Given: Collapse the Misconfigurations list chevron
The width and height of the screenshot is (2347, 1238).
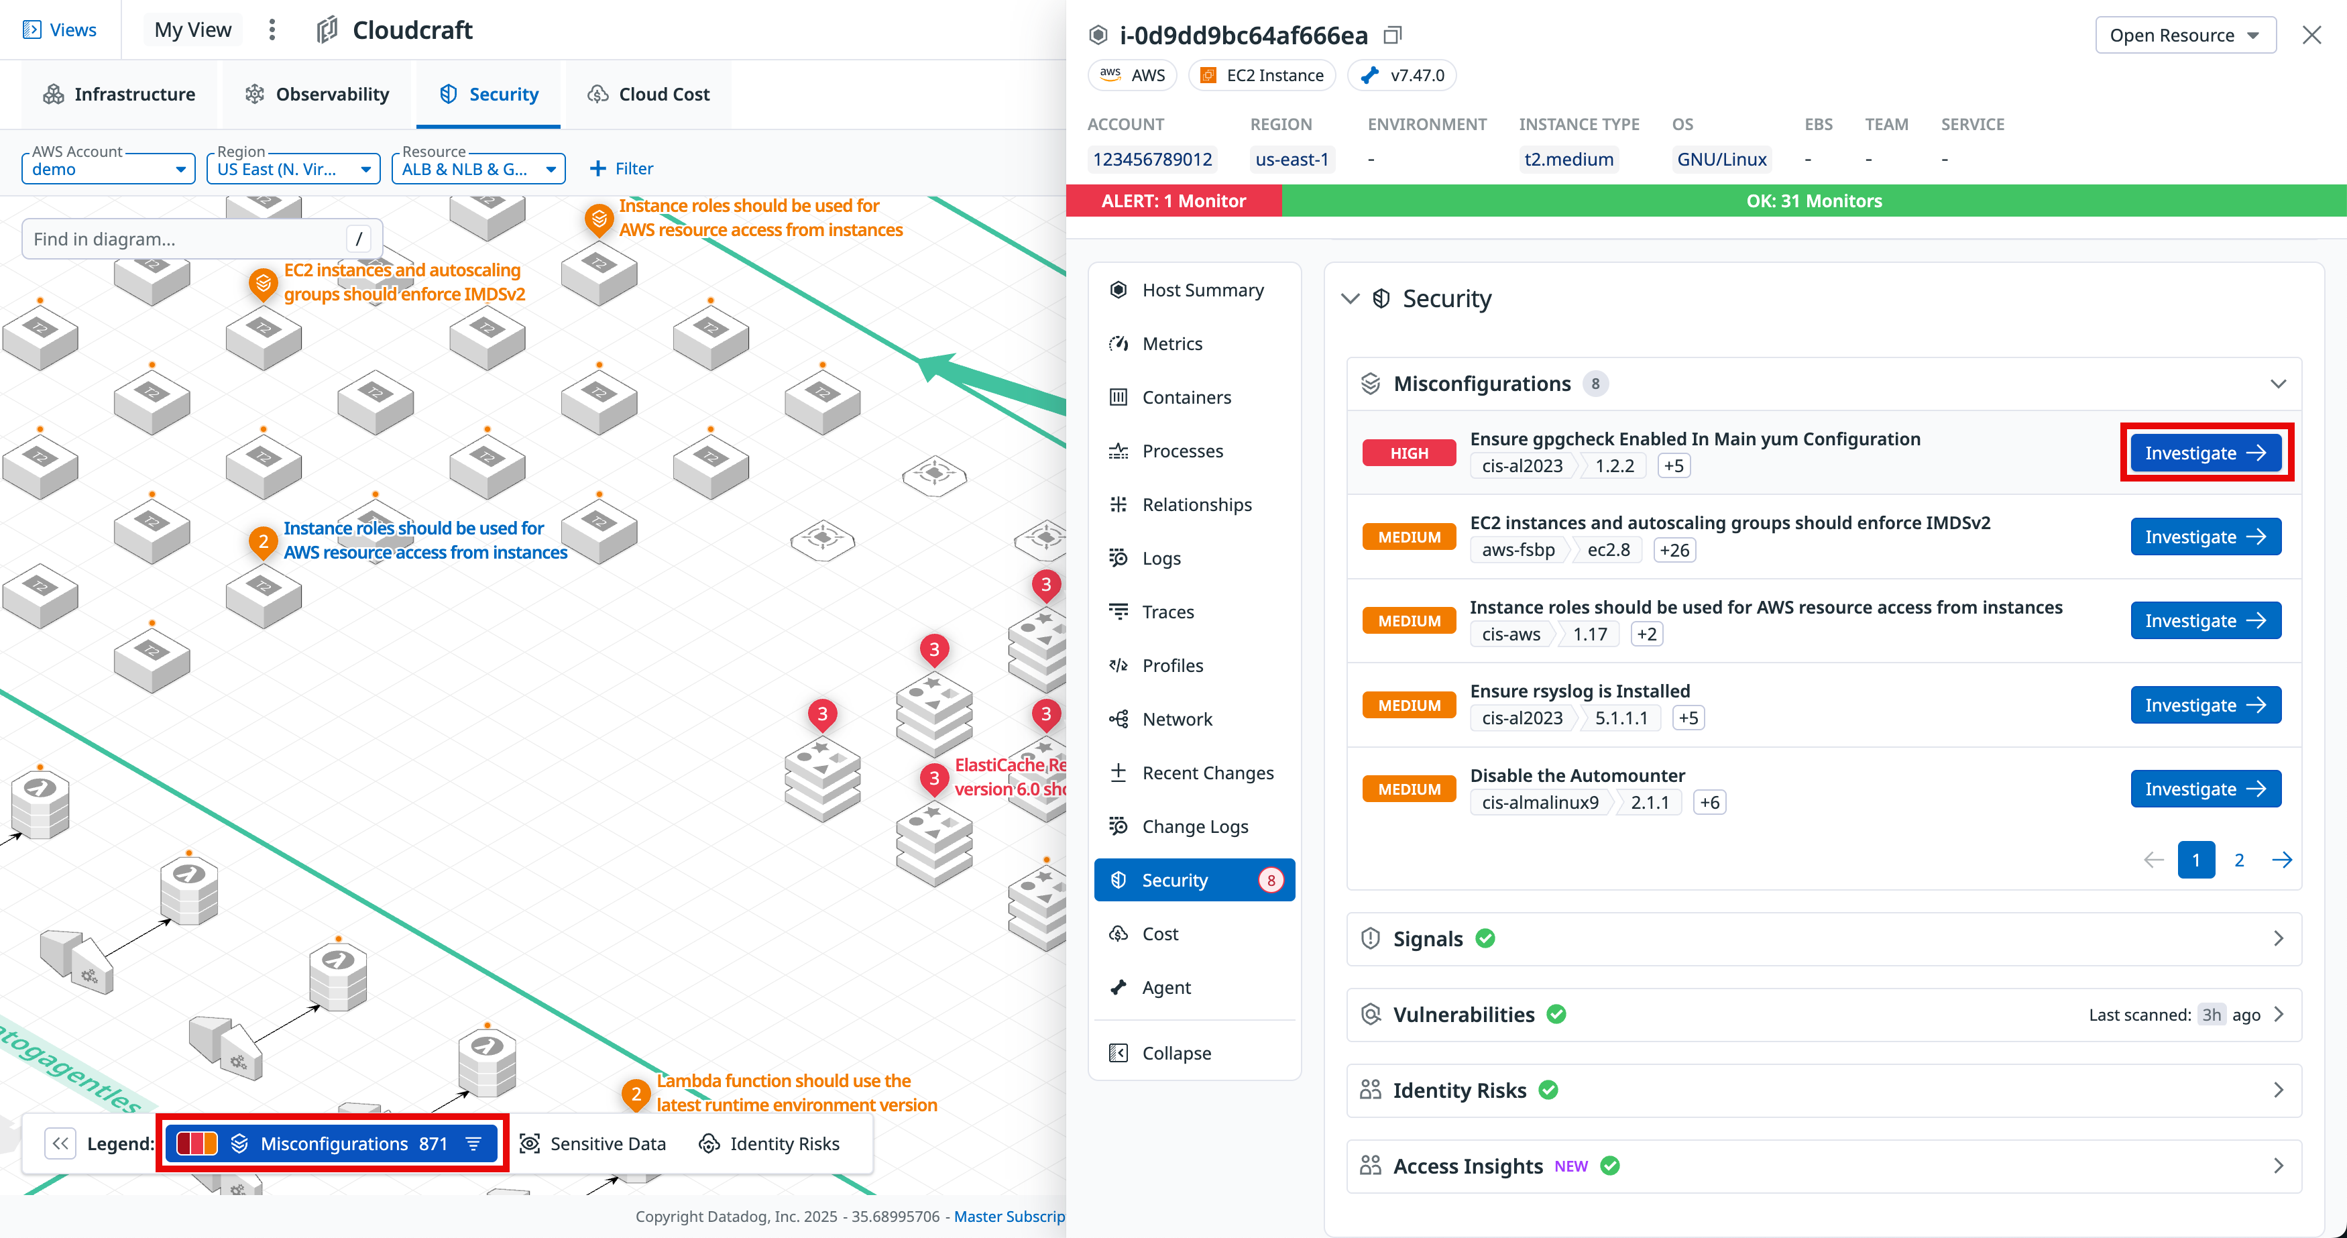Looking at the screenshot, I should [2278, 384].
